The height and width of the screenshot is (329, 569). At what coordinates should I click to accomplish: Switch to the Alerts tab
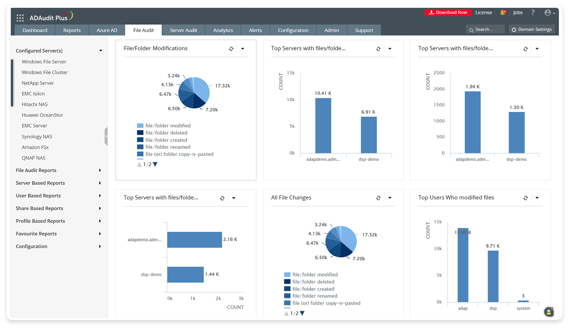(255, 30)
